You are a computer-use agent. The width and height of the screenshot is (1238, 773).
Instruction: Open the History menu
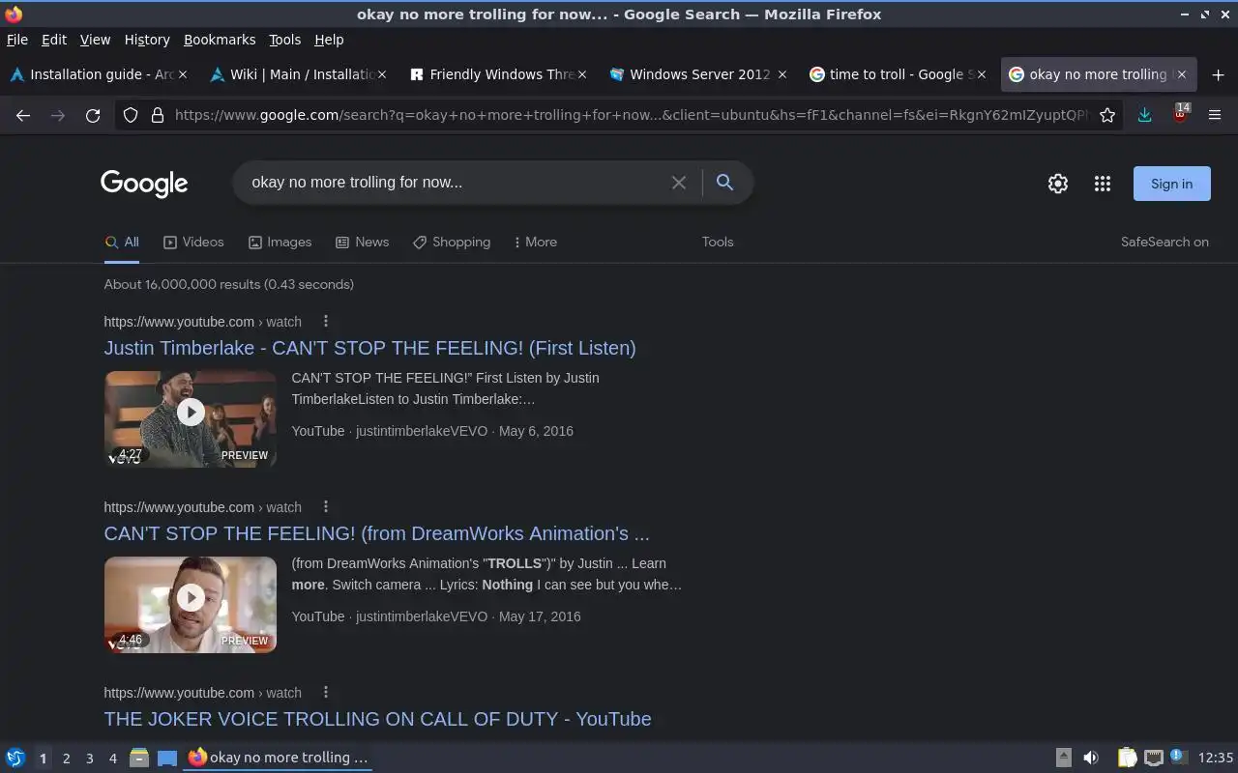point(147,40)
